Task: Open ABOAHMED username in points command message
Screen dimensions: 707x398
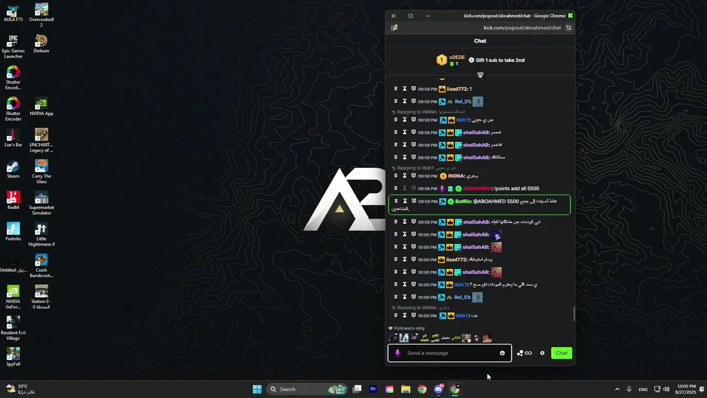Action: (477, 188)
